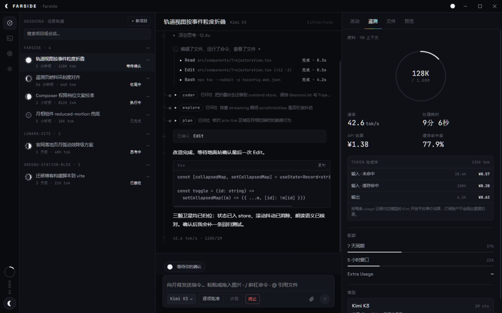Click half-moon icon of 官网落地页月弧动效降级方案
502x313 pixels.
click(x=28, y=146)
